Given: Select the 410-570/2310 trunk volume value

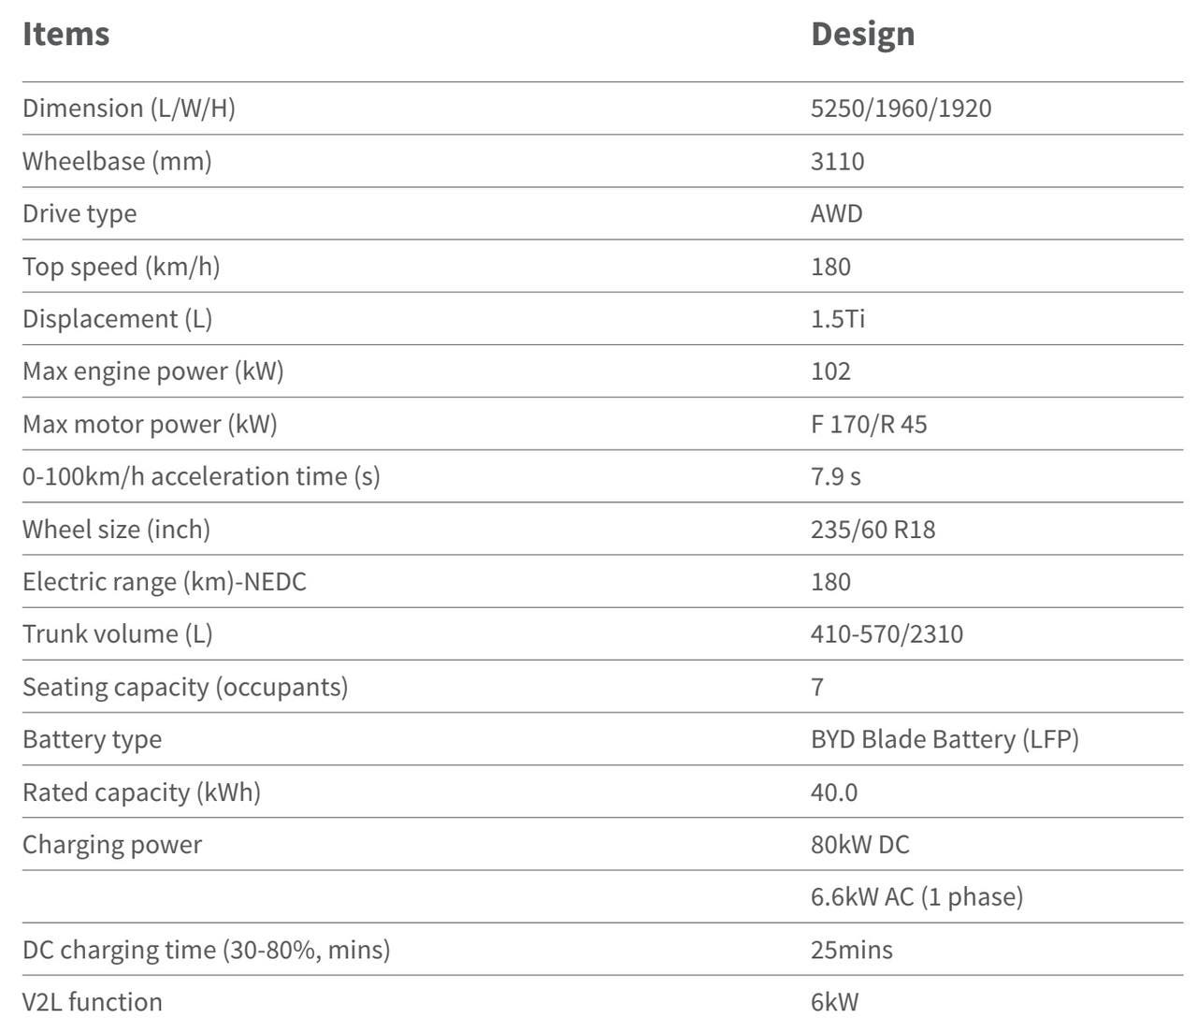Looking at the screenshot, I should (887, 634).
